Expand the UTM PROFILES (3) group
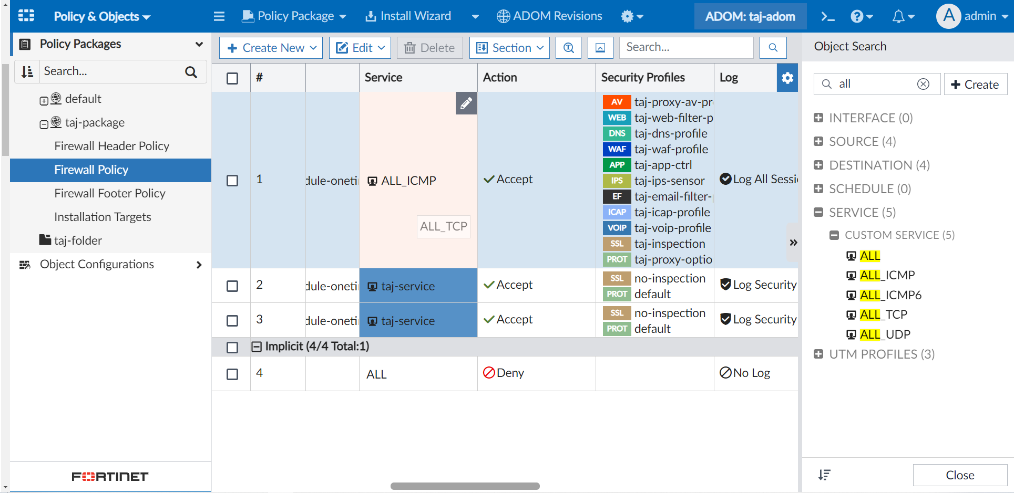The image size is (1014, 493). point(818,354)
